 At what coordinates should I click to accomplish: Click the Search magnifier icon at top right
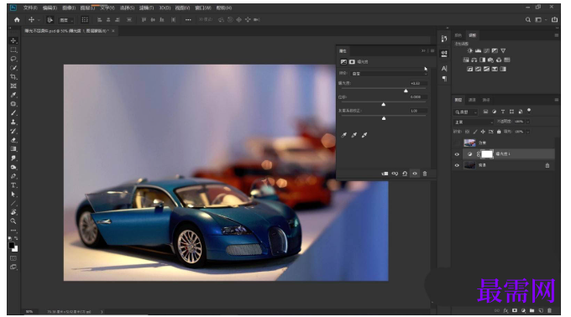(x=527, y=19)
